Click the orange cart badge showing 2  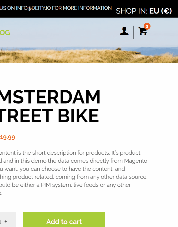(x=147, y=26)
